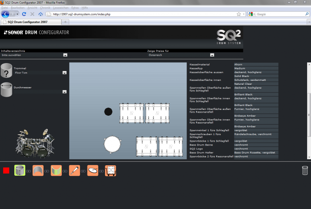Select the SQ2 Drum Configurator 2007 tab
The height and width of the screenshot is (209, 311).
[31, 22]
